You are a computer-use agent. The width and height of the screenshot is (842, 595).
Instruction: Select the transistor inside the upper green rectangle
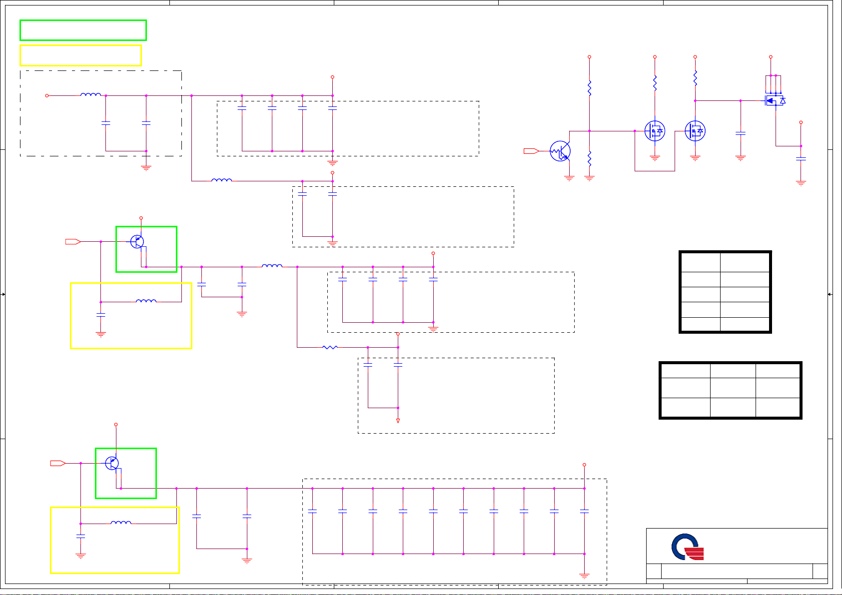pos(137,242)
